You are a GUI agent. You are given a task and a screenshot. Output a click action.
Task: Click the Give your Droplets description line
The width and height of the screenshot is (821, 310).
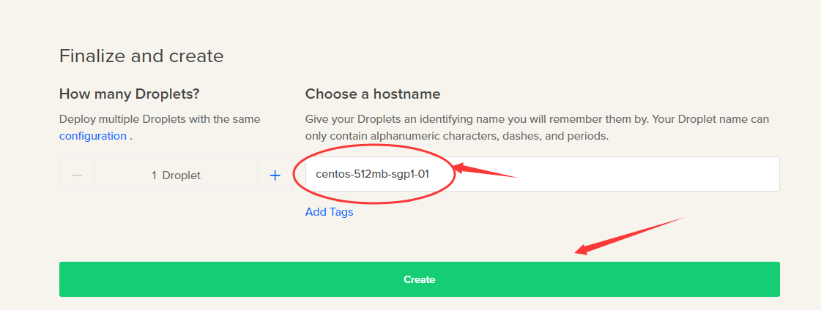tap(538, 119)
